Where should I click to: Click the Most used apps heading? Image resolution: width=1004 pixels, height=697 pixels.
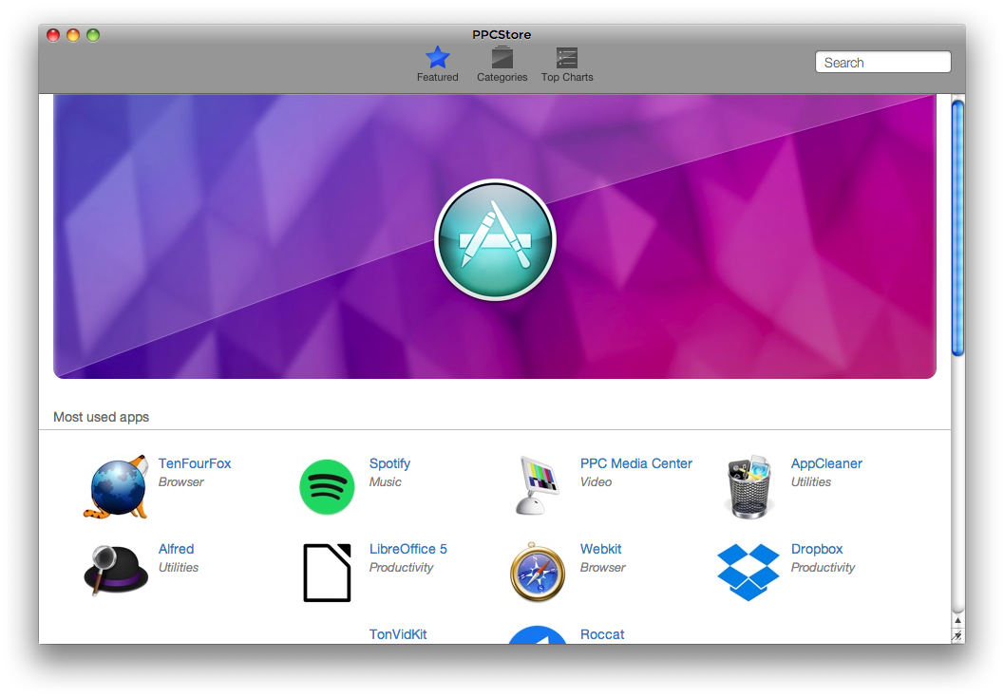(102, 417)
